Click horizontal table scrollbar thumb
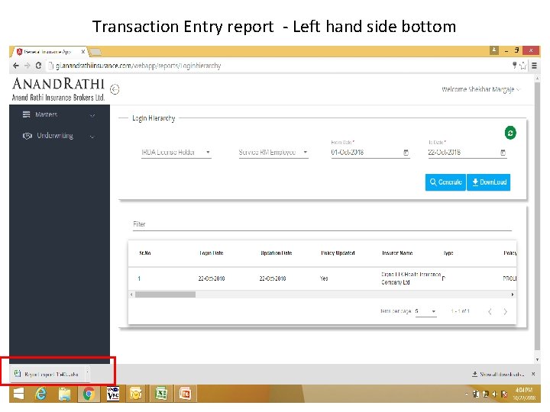550x412 pixels. (x=165, y=295)
